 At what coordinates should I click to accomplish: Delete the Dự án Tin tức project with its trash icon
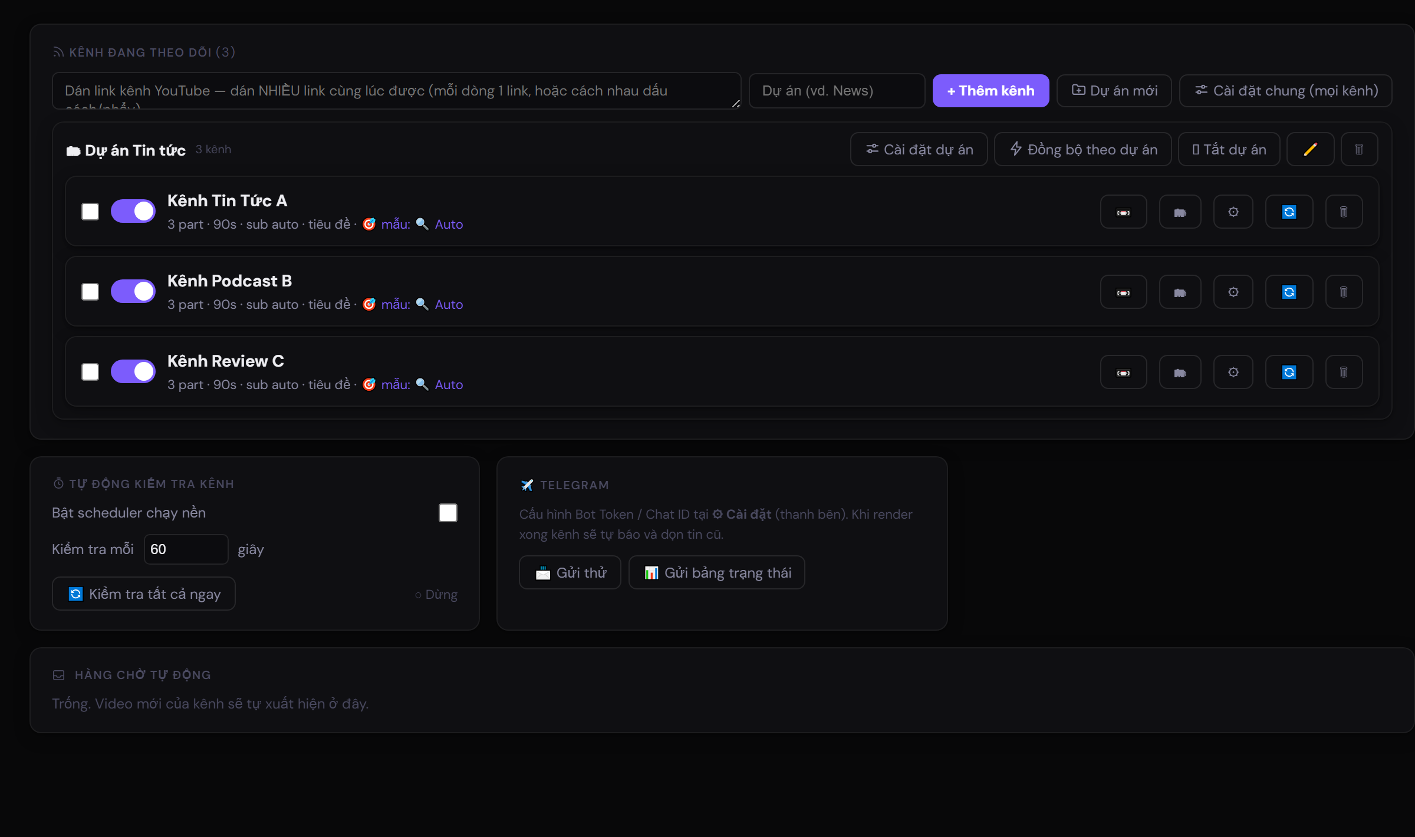pyautogui.click(x=1359, y=149)
